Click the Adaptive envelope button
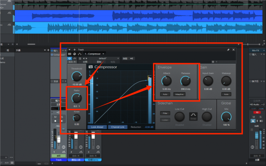Viewport: 266px width, 166px height. pyautogui.click(x=180, y=94)
